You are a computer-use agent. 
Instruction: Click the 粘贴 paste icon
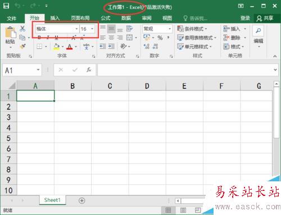pos(10,33)
